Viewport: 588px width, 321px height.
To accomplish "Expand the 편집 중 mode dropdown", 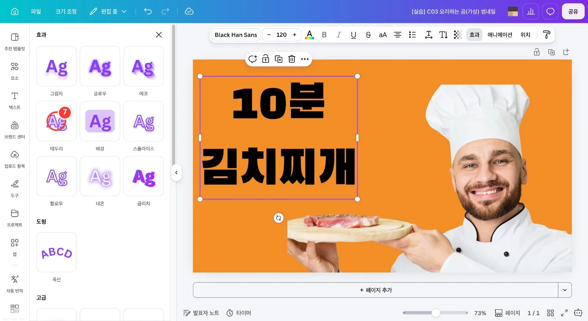I will pos(108,11).
